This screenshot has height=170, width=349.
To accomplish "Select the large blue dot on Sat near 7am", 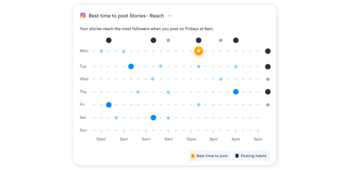I will pos(153,118).
